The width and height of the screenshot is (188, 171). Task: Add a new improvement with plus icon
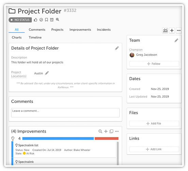(106, 131)
